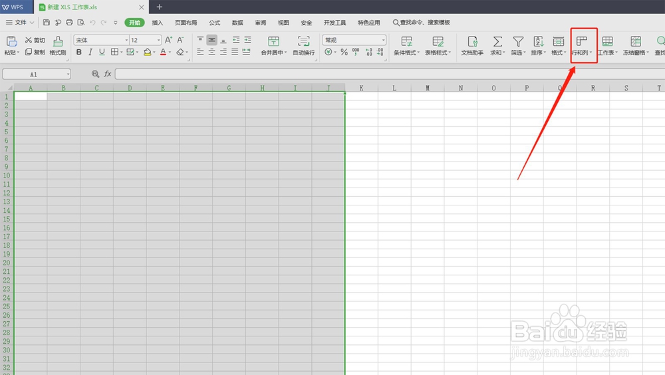Toggle bottom vertical alignment

pos(223,40)
